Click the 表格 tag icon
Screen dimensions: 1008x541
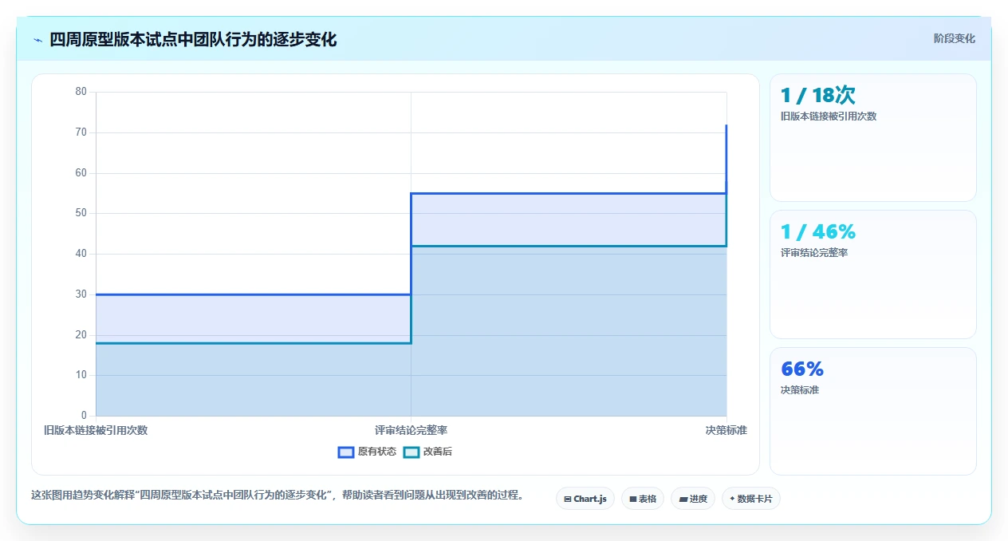[x=632, y=500]
